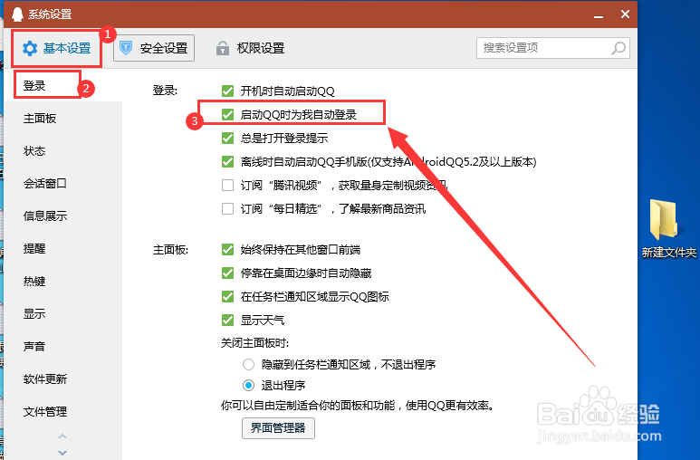Select 主面板 in the sidebar
Screen dimensions: 700x460
(x=40, y=119)
